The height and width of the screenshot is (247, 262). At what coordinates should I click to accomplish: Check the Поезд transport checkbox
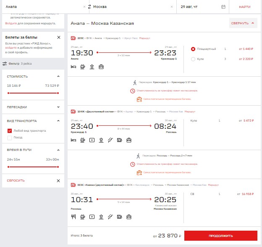(x=10, y=138)
